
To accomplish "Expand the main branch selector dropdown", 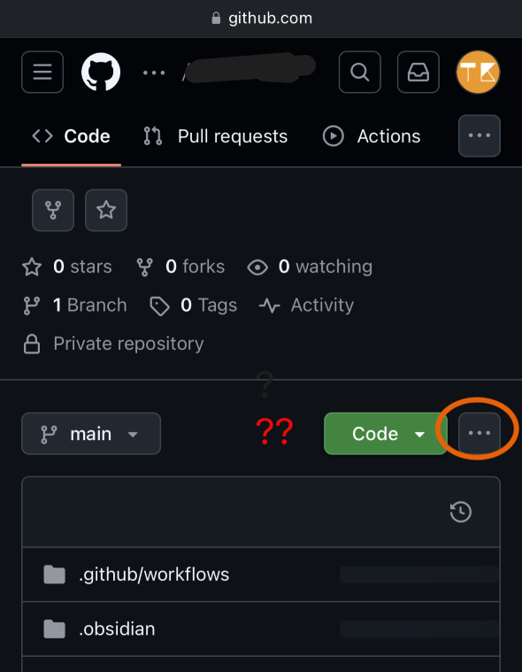I will tap(91, 434).
